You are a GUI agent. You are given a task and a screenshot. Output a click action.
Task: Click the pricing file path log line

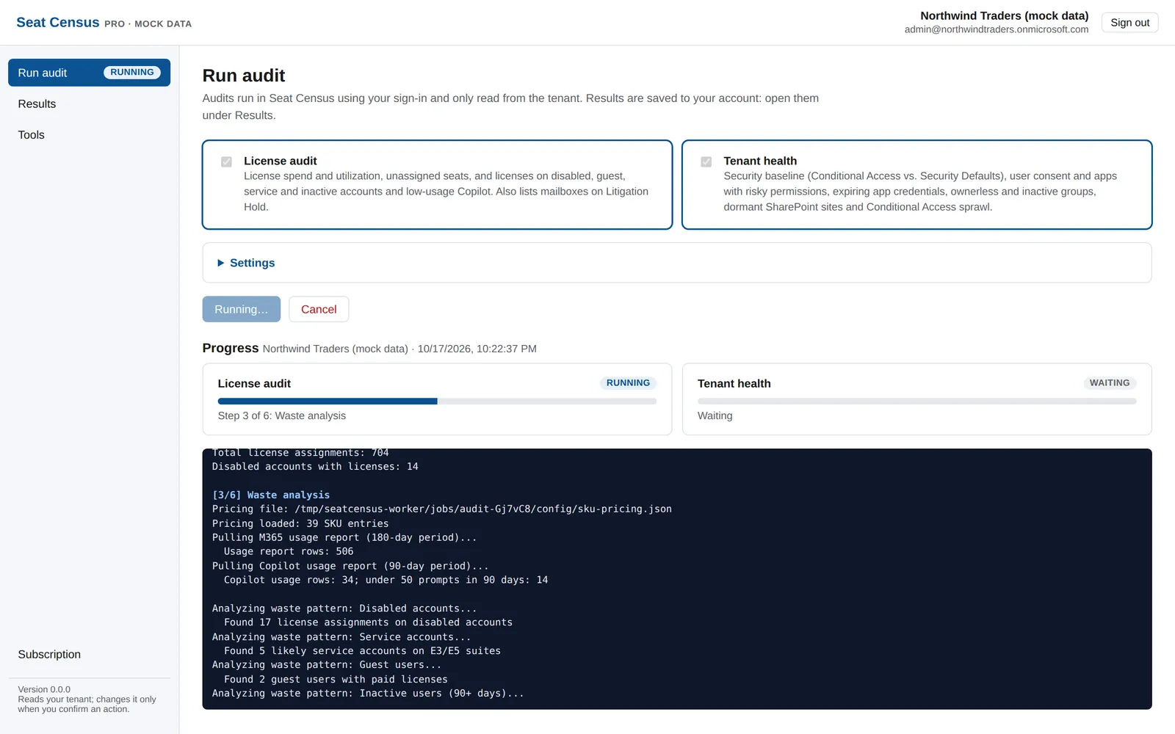(x=442, y=509)
